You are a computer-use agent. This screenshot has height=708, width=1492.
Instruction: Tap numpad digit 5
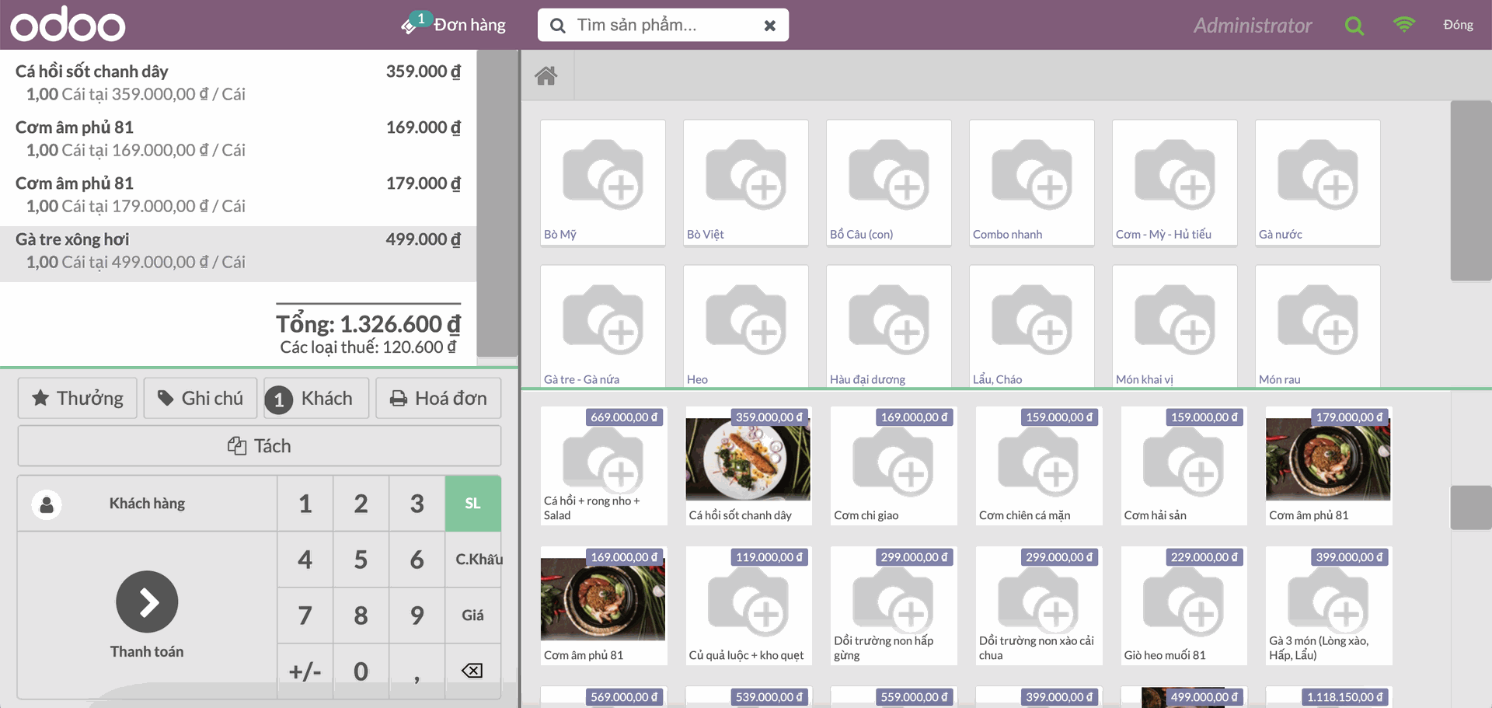[361, 559]
